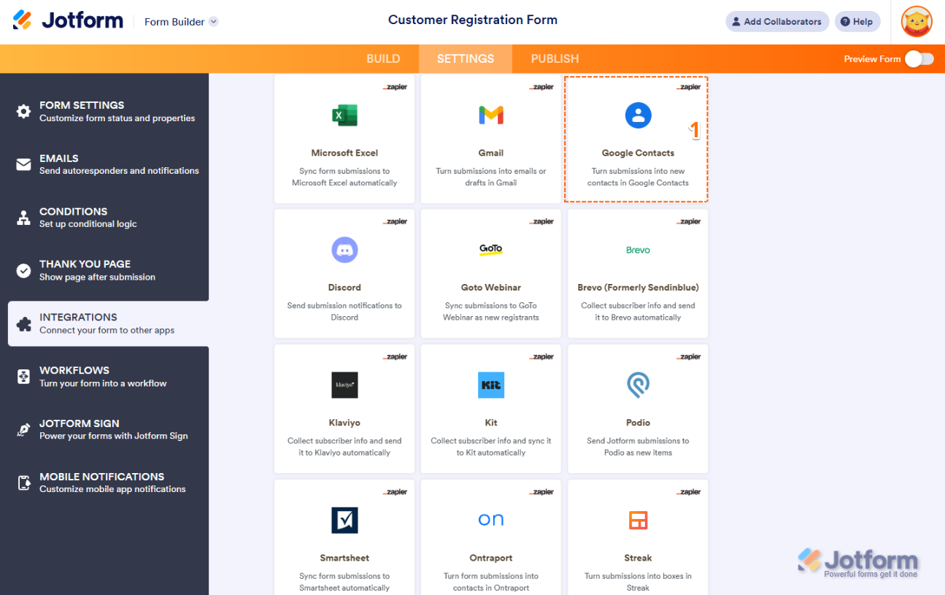Click the Discord integration icon
The width and height of the screenshot is (945, 595).
[344, 250]
